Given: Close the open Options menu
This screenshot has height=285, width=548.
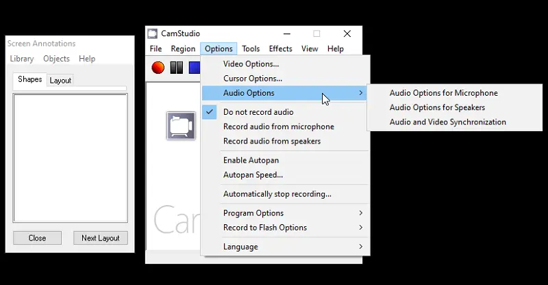Looking at the screenshot, I should coord(219,49).
